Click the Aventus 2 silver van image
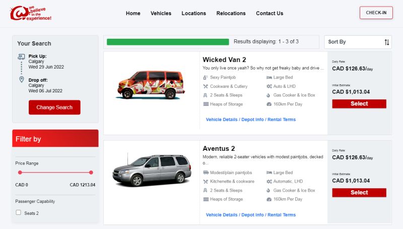403x229 pixels. tap(152, 170)
